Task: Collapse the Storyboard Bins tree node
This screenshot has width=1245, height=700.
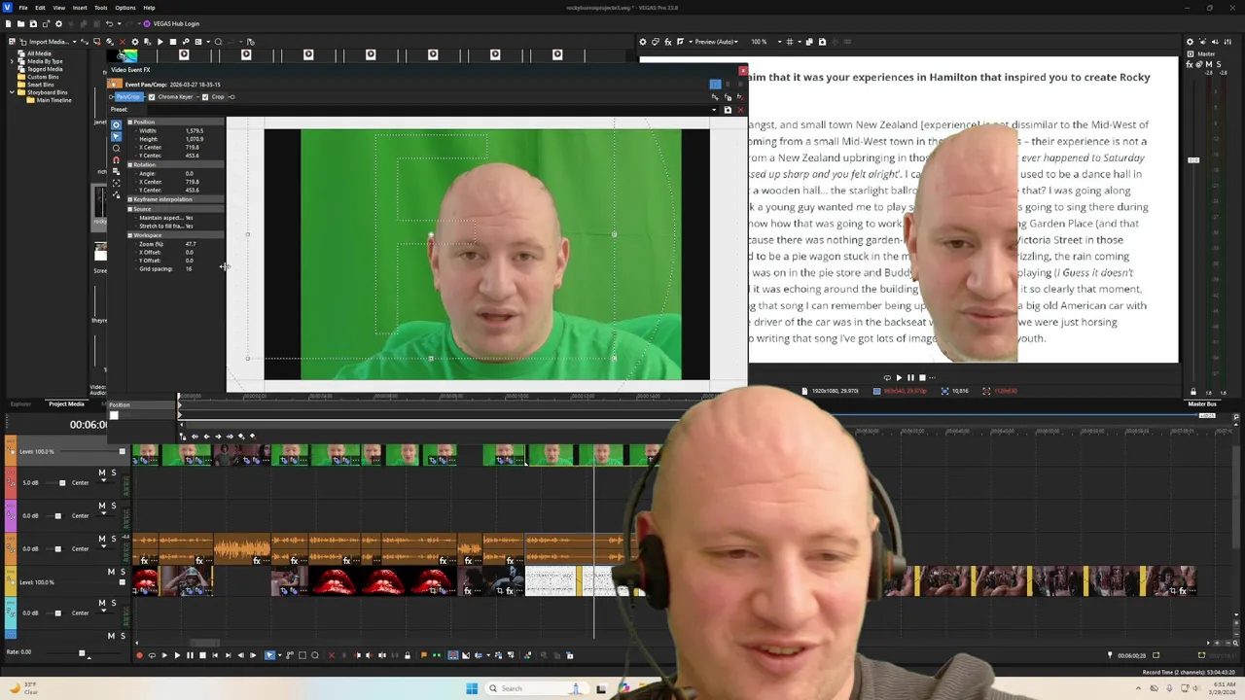Action: [x=12, y=92]
